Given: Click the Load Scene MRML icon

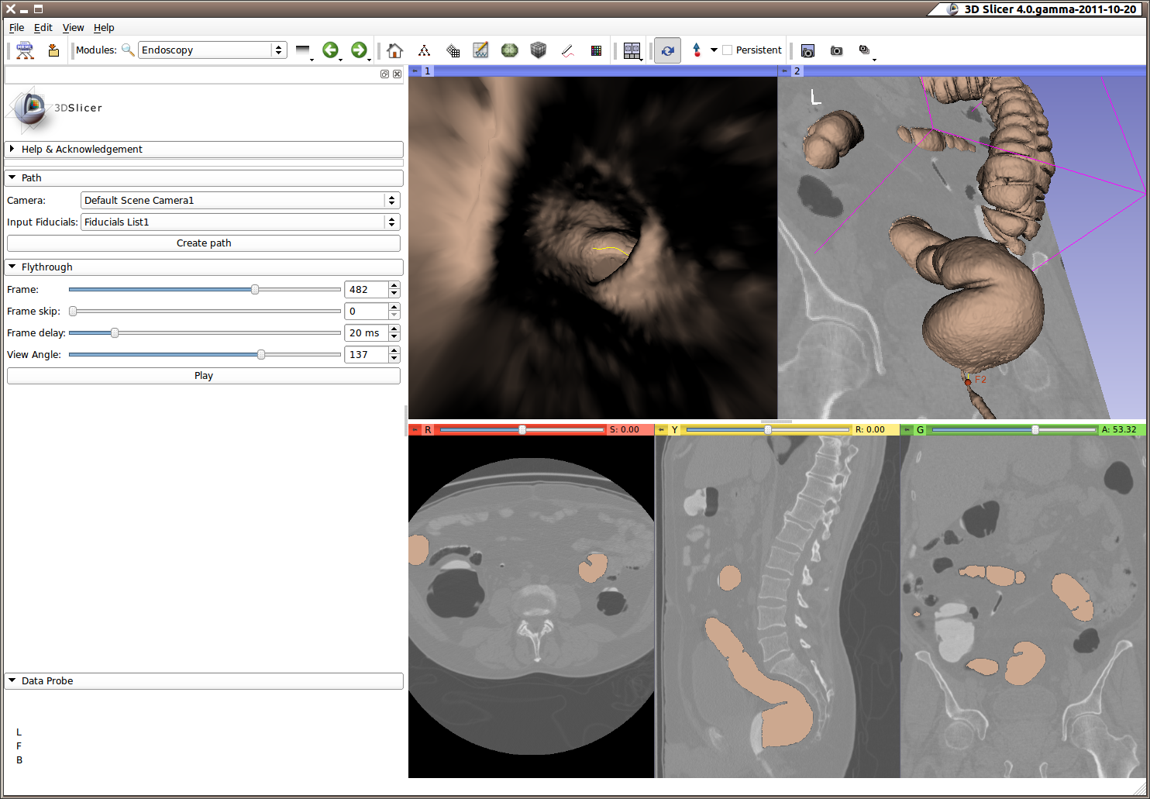Looking at the screenshot, I should click(x=25, y=50).
